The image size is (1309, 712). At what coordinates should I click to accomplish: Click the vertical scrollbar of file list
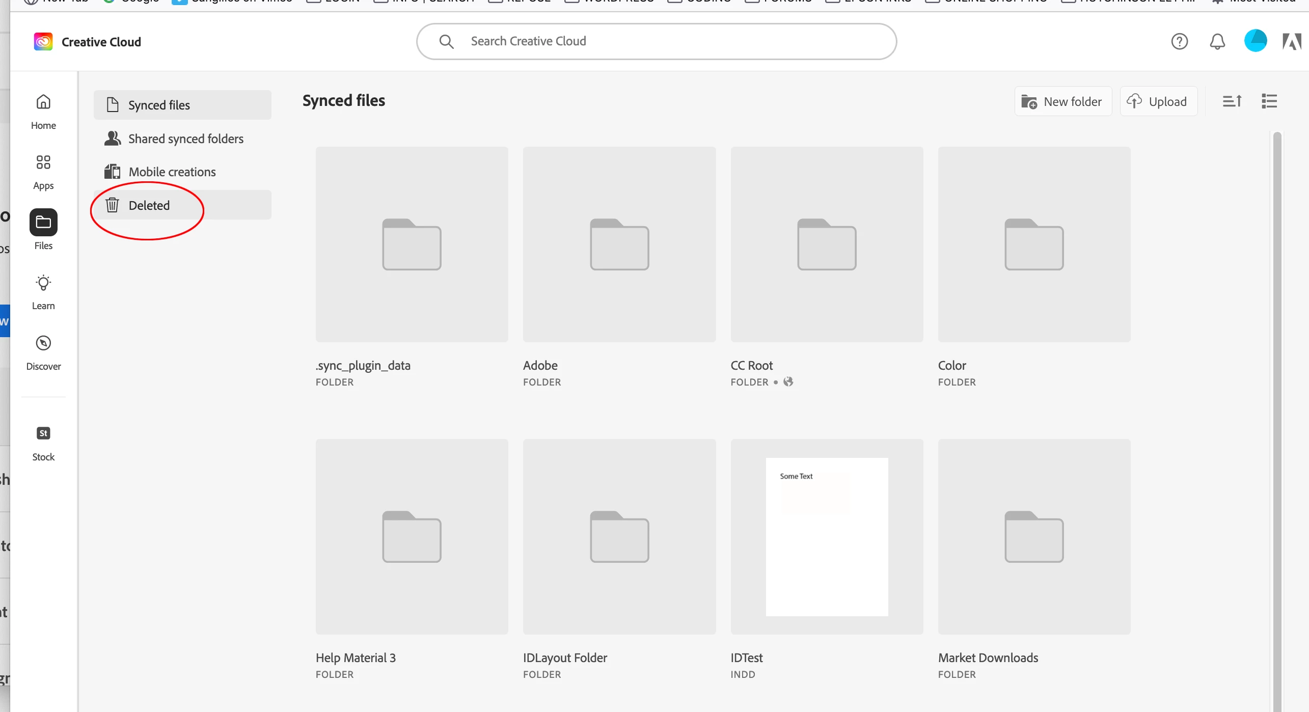coord(1277,407)
